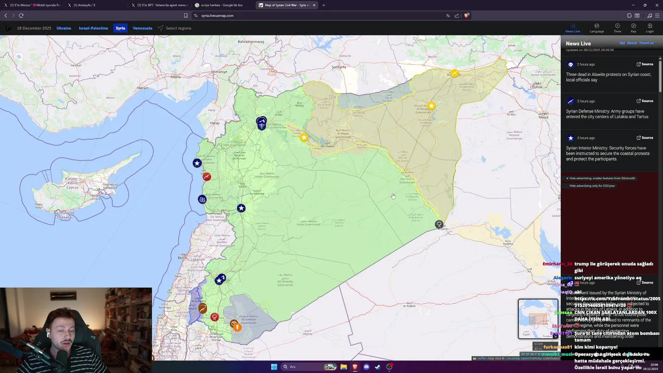
Task: Open the About link in News Live header
Action: [632, 43]
